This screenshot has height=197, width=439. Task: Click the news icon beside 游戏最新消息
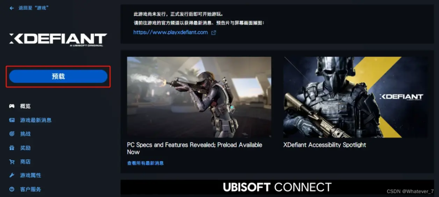click(x=12, y=120)
